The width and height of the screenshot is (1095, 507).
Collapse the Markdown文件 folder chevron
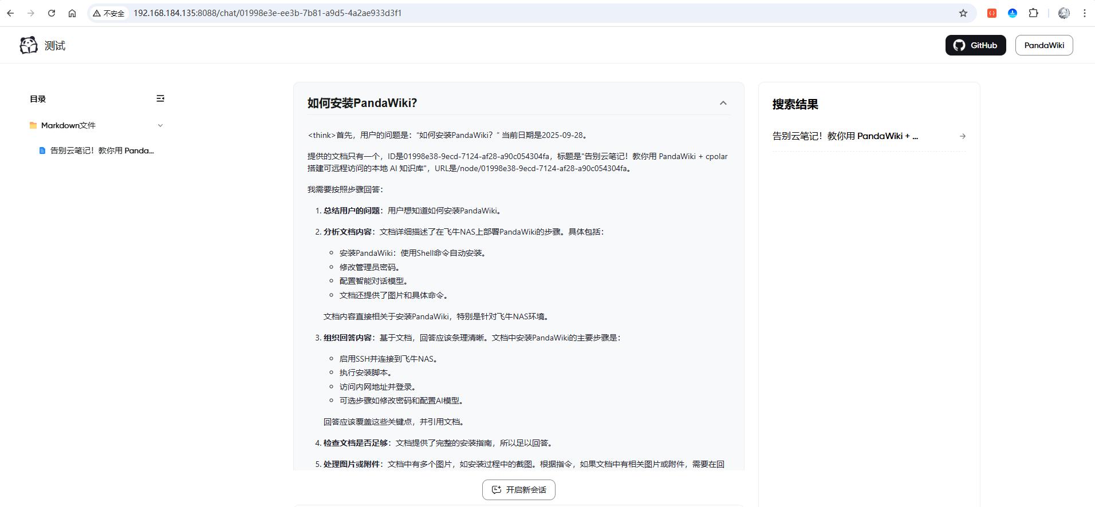pyautogui.click(x=160, y=125)
